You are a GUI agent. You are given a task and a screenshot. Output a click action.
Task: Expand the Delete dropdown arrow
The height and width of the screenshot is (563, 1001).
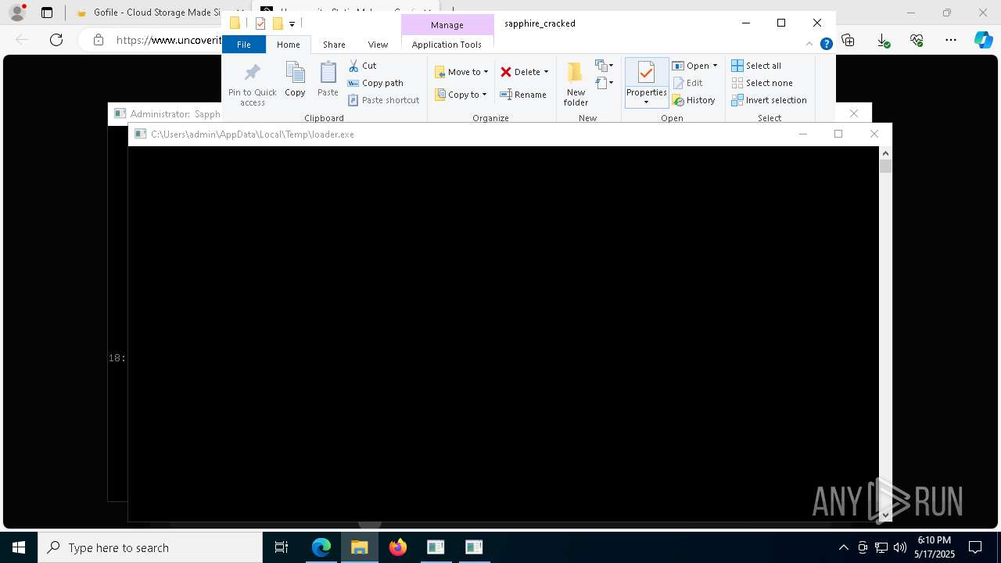coord(546,72)
